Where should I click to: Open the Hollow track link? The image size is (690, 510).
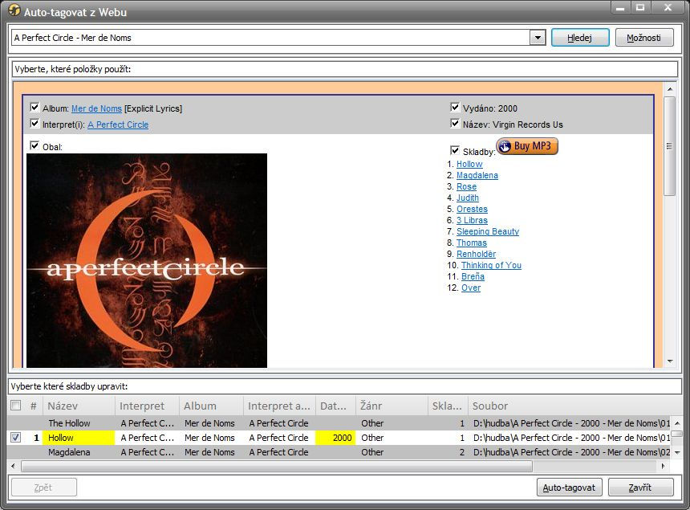click(469, 164)
